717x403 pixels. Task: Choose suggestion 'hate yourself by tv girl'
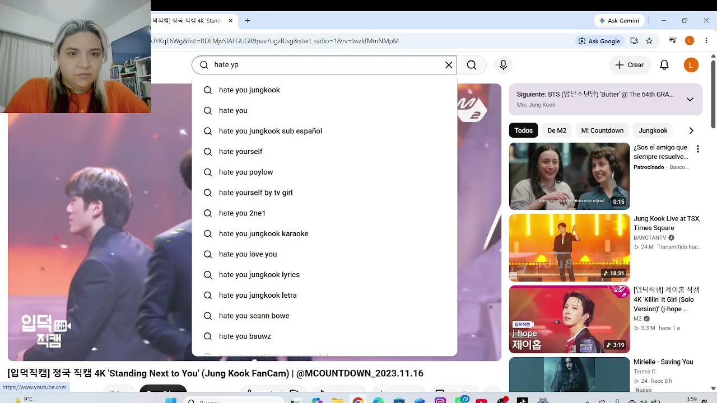(324, 193)
